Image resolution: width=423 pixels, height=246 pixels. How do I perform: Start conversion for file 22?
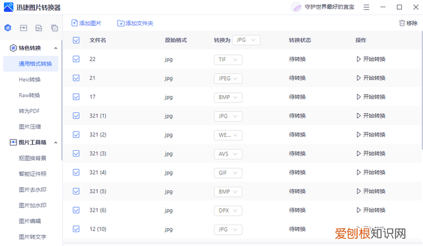click(x=371, y=59)
